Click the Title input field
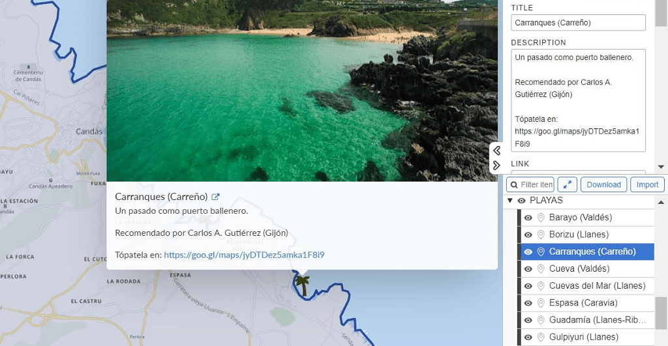 (578, 23)
